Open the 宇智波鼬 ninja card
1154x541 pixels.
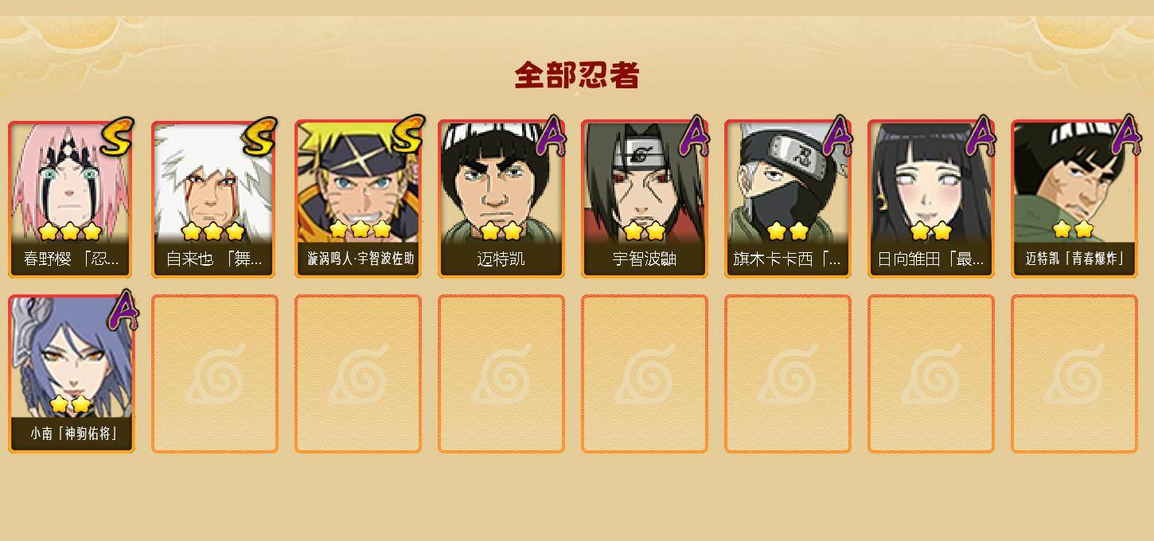pyautogui.click(x=645, y=199)
